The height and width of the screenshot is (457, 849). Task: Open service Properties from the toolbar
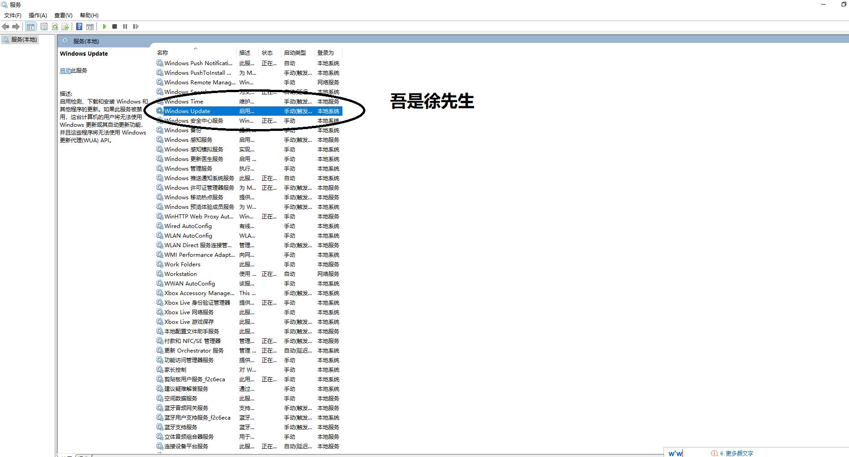point(44,26)
